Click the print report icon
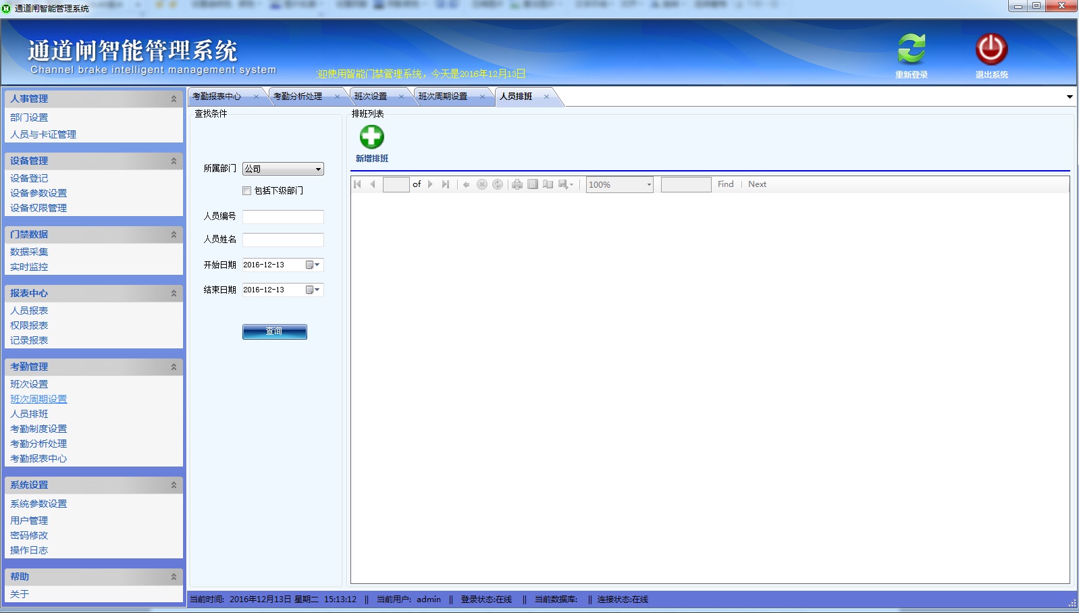Viewport: 1079px width, 613px height. (x=517, y=184)
